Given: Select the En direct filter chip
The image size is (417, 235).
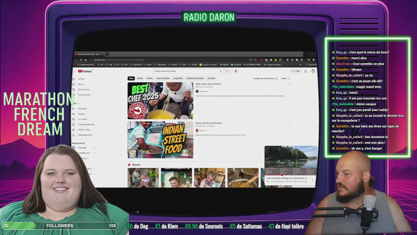Looking at the screenshot, I should (211, 78).
